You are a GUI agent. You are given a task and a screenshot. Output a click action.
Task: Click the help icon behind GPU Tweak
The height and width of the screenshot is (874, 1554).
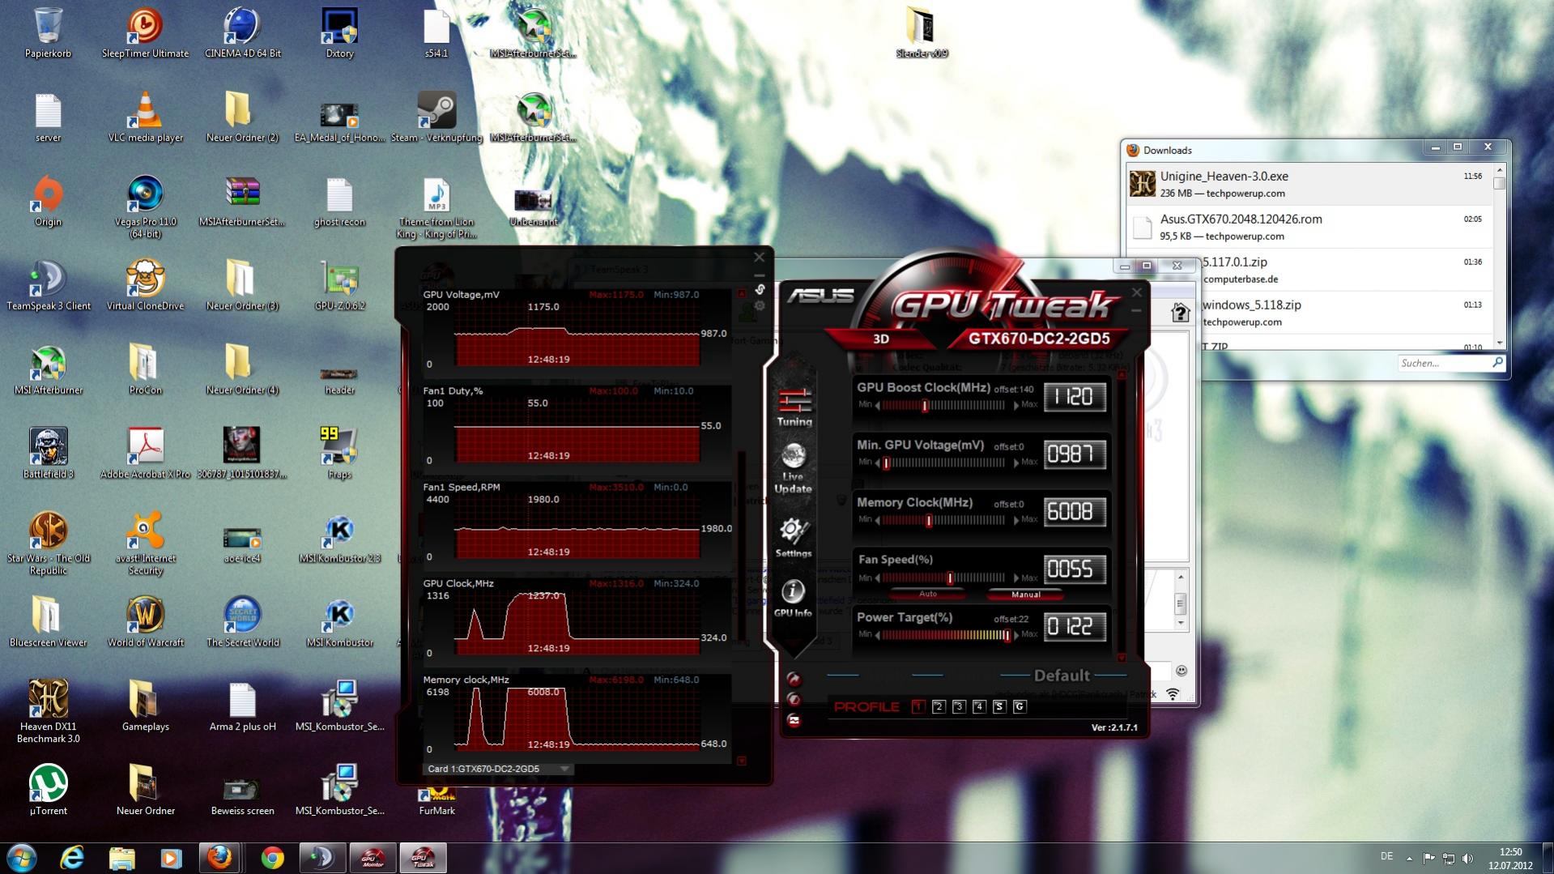pos(1180,313)
